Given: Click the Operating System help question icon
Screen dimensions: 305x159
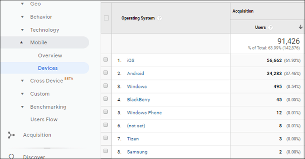Looking at the screenshot, I should 160,18.
